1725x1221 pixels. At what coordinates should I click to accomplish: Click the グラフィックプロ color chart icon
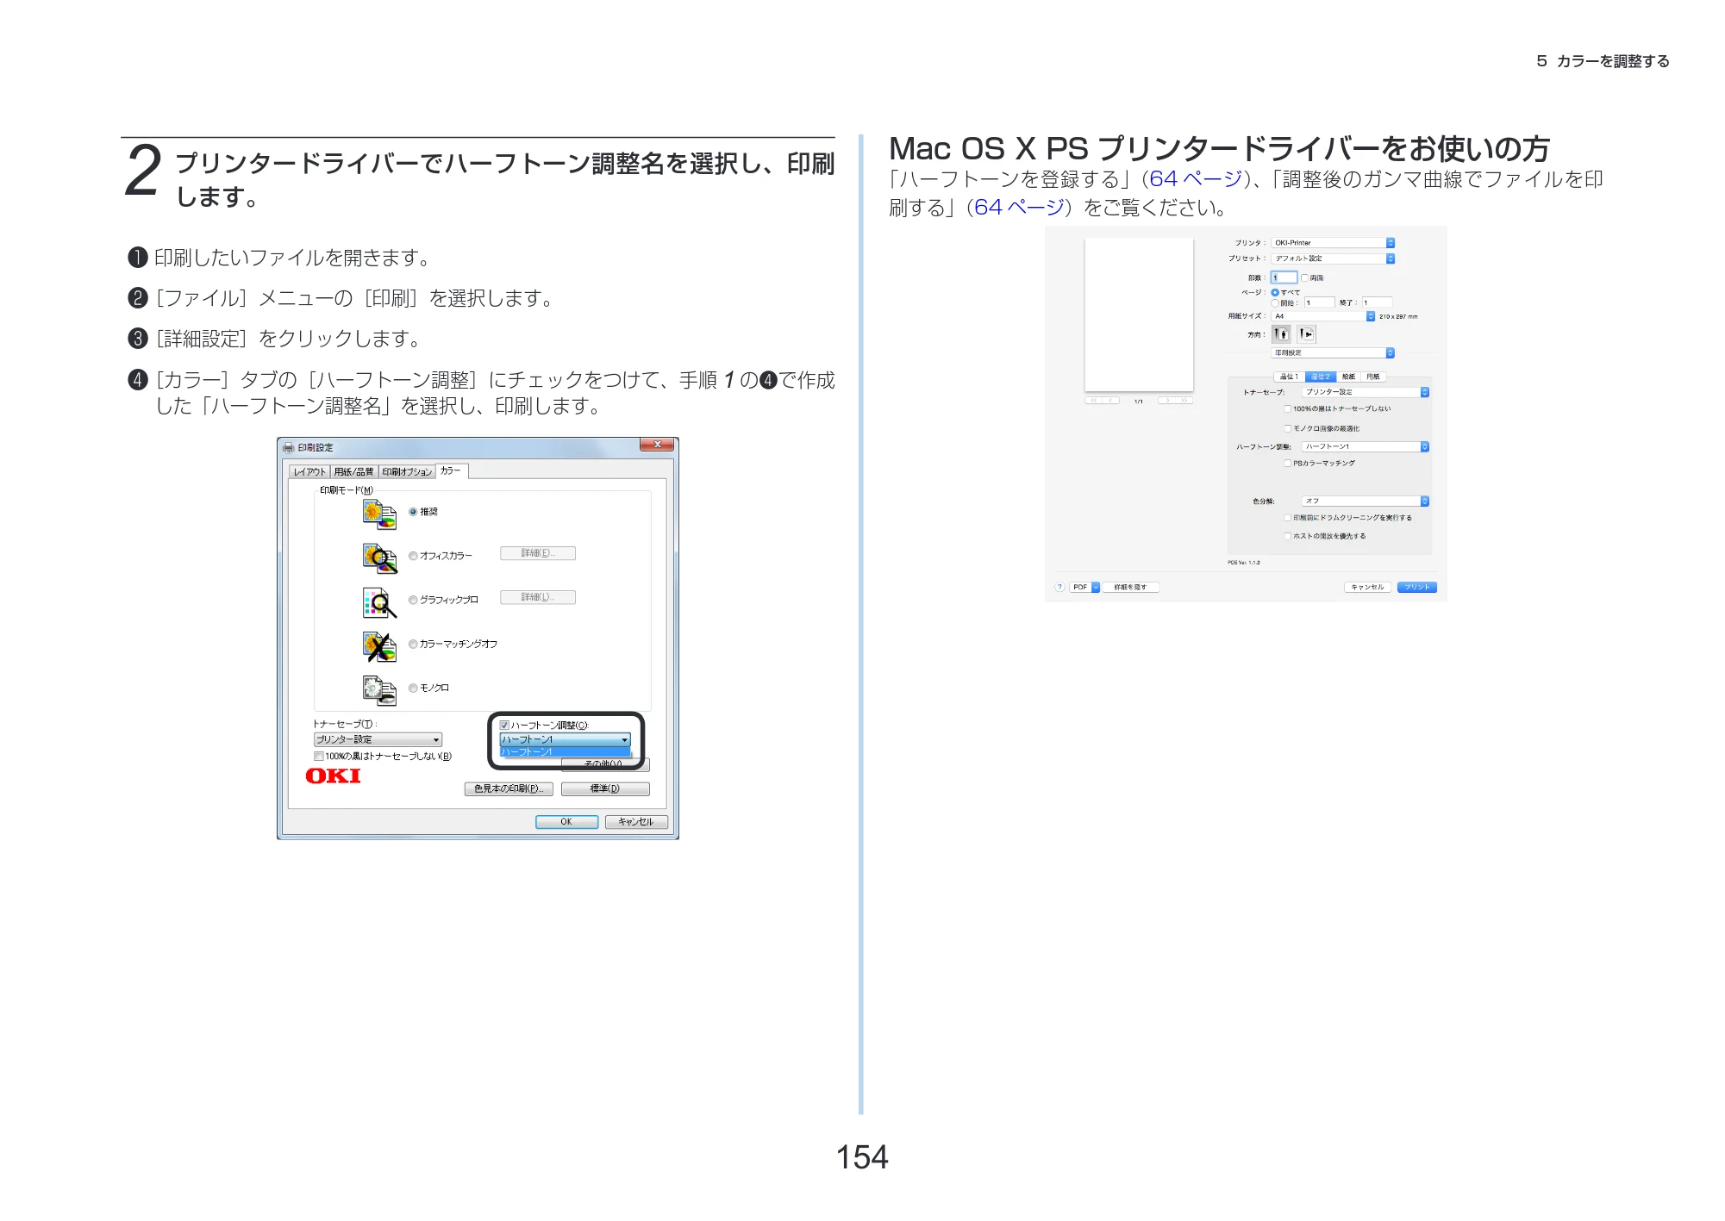379,602
